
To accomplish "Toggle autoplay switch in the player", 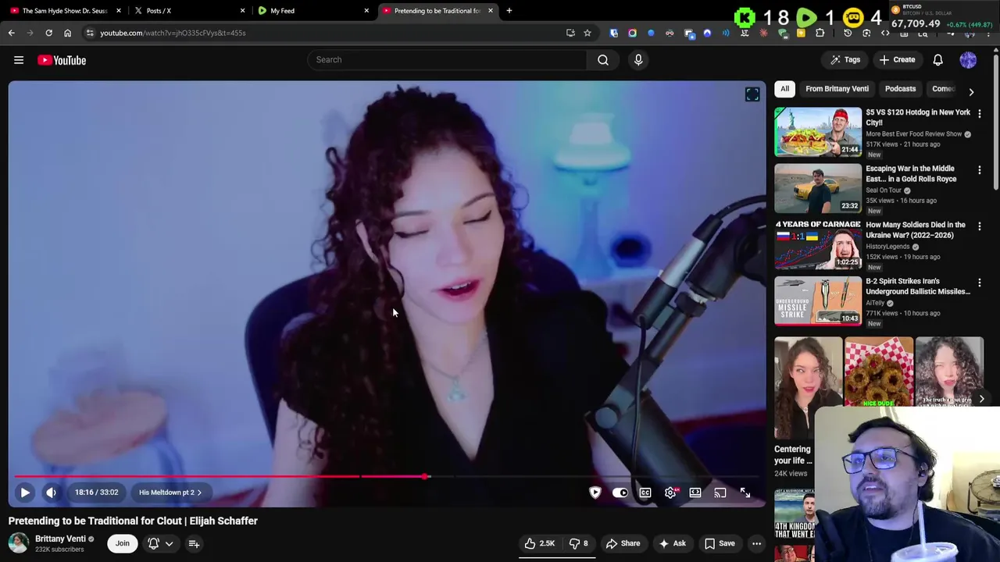I will tap(620, 493).
